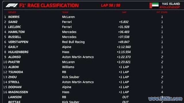
Task: Open the #AbuDhabiGP hashtag
Action: tap(170, 7)
